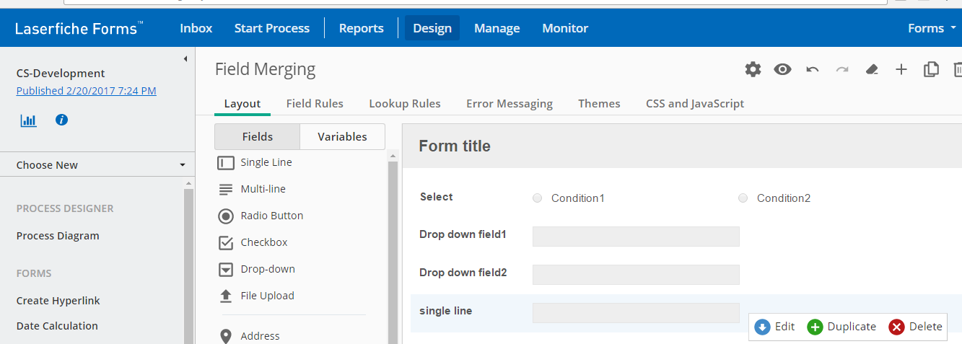The height and width of the screenshot is (344, 962).
Task: Add a Checkbox field from palette
Action: pos(263,242)
